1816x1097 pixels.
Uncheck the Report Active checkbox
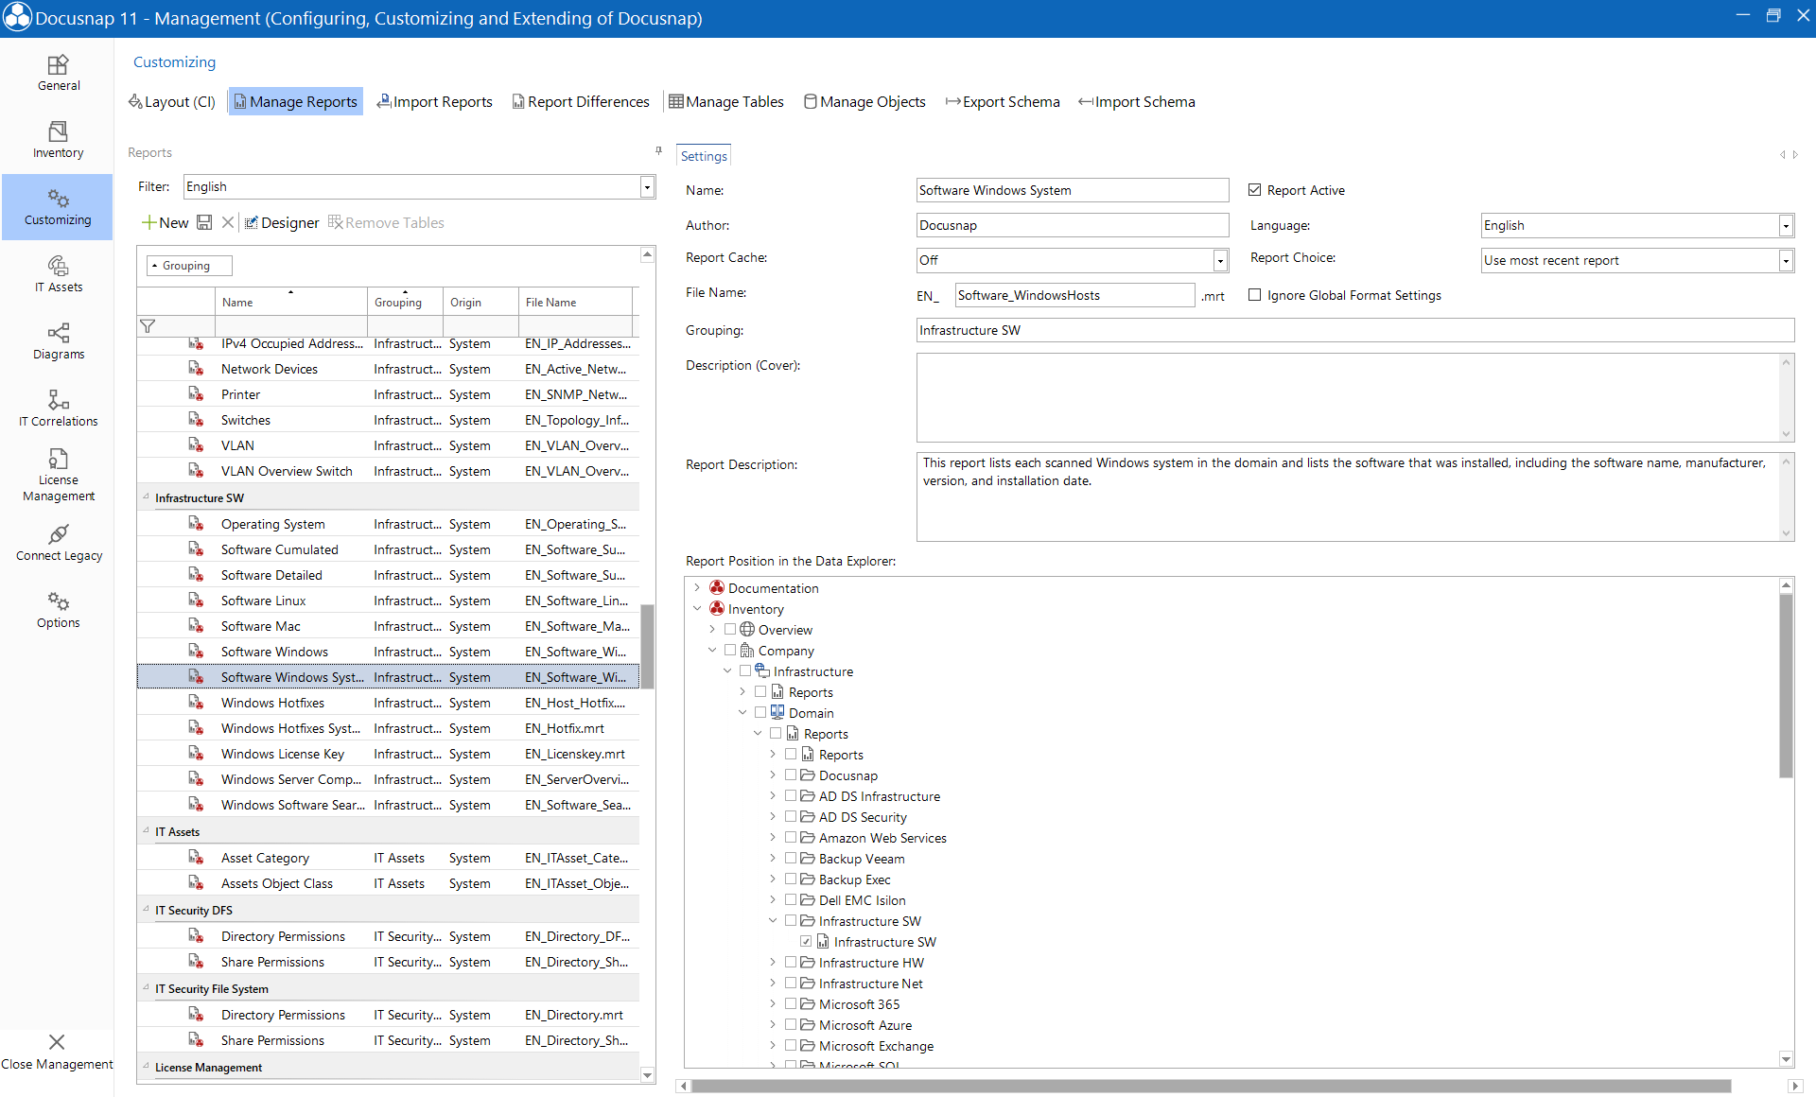(1254, 189)
